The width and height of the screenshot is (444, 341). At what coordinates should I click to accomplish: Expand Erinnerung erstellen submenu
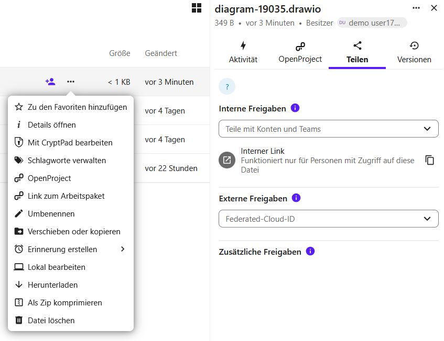coord(71,249)
